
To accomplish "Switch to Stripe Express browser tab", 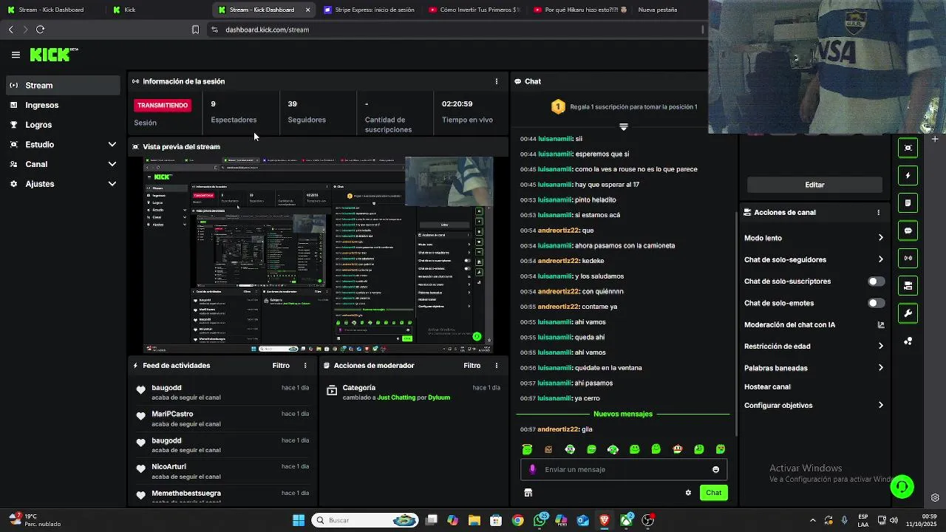I will coord(370,10).
